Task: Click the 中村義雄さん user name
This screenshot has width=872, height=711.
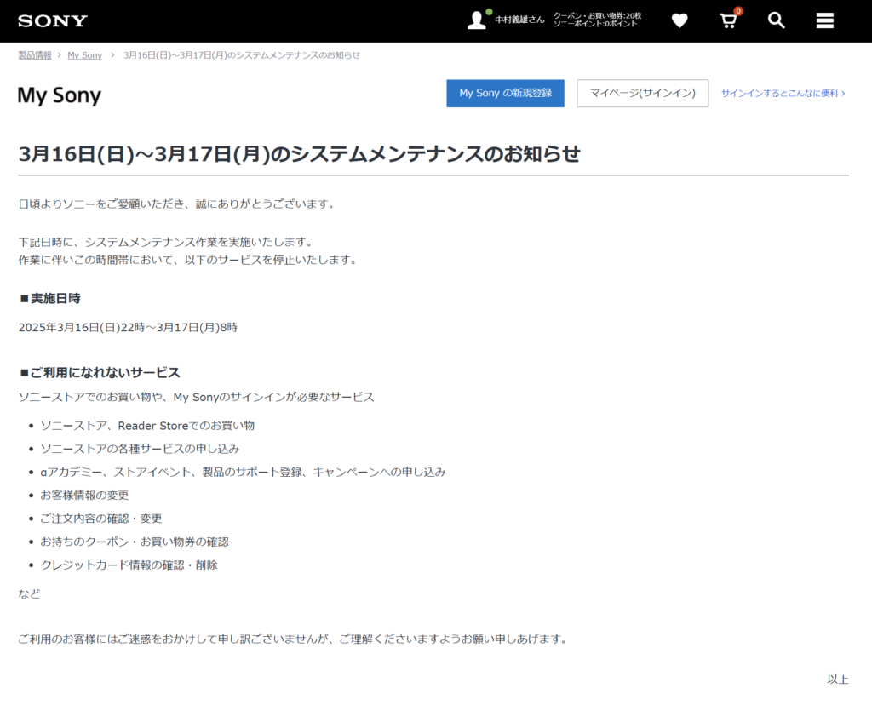Action: click(x=520, y=20)
